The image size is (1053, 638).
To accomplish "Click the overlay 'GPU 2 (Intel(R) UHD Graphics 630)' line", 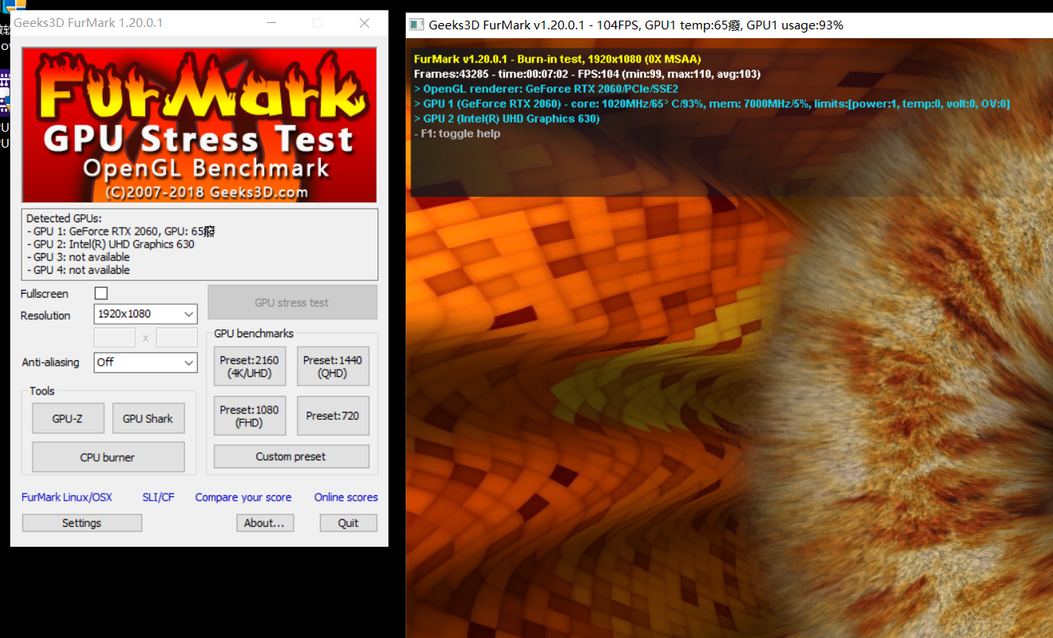I will click(507, 119).
